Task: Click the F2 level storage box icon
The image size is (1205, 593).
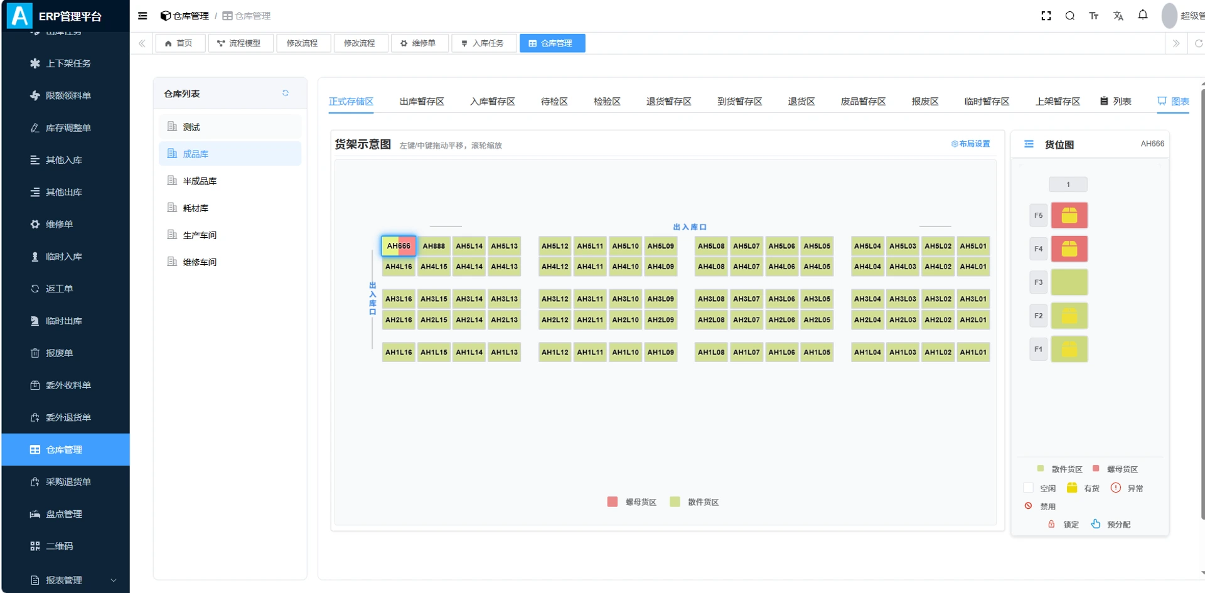Action: tap(1069, 316)
